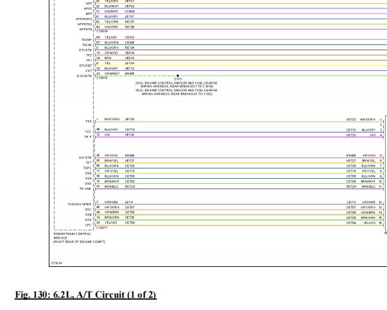Click the TSPC pin label
387x310 pixels.
(x=87, y=168)
